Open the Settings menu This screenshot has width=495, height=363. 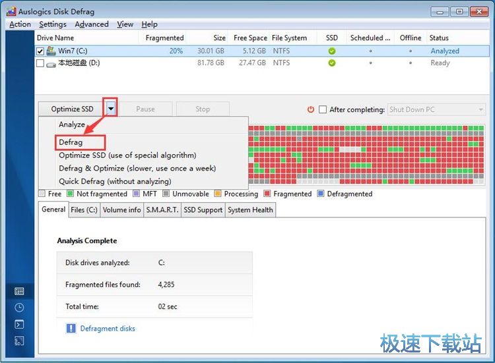[53, 24]
